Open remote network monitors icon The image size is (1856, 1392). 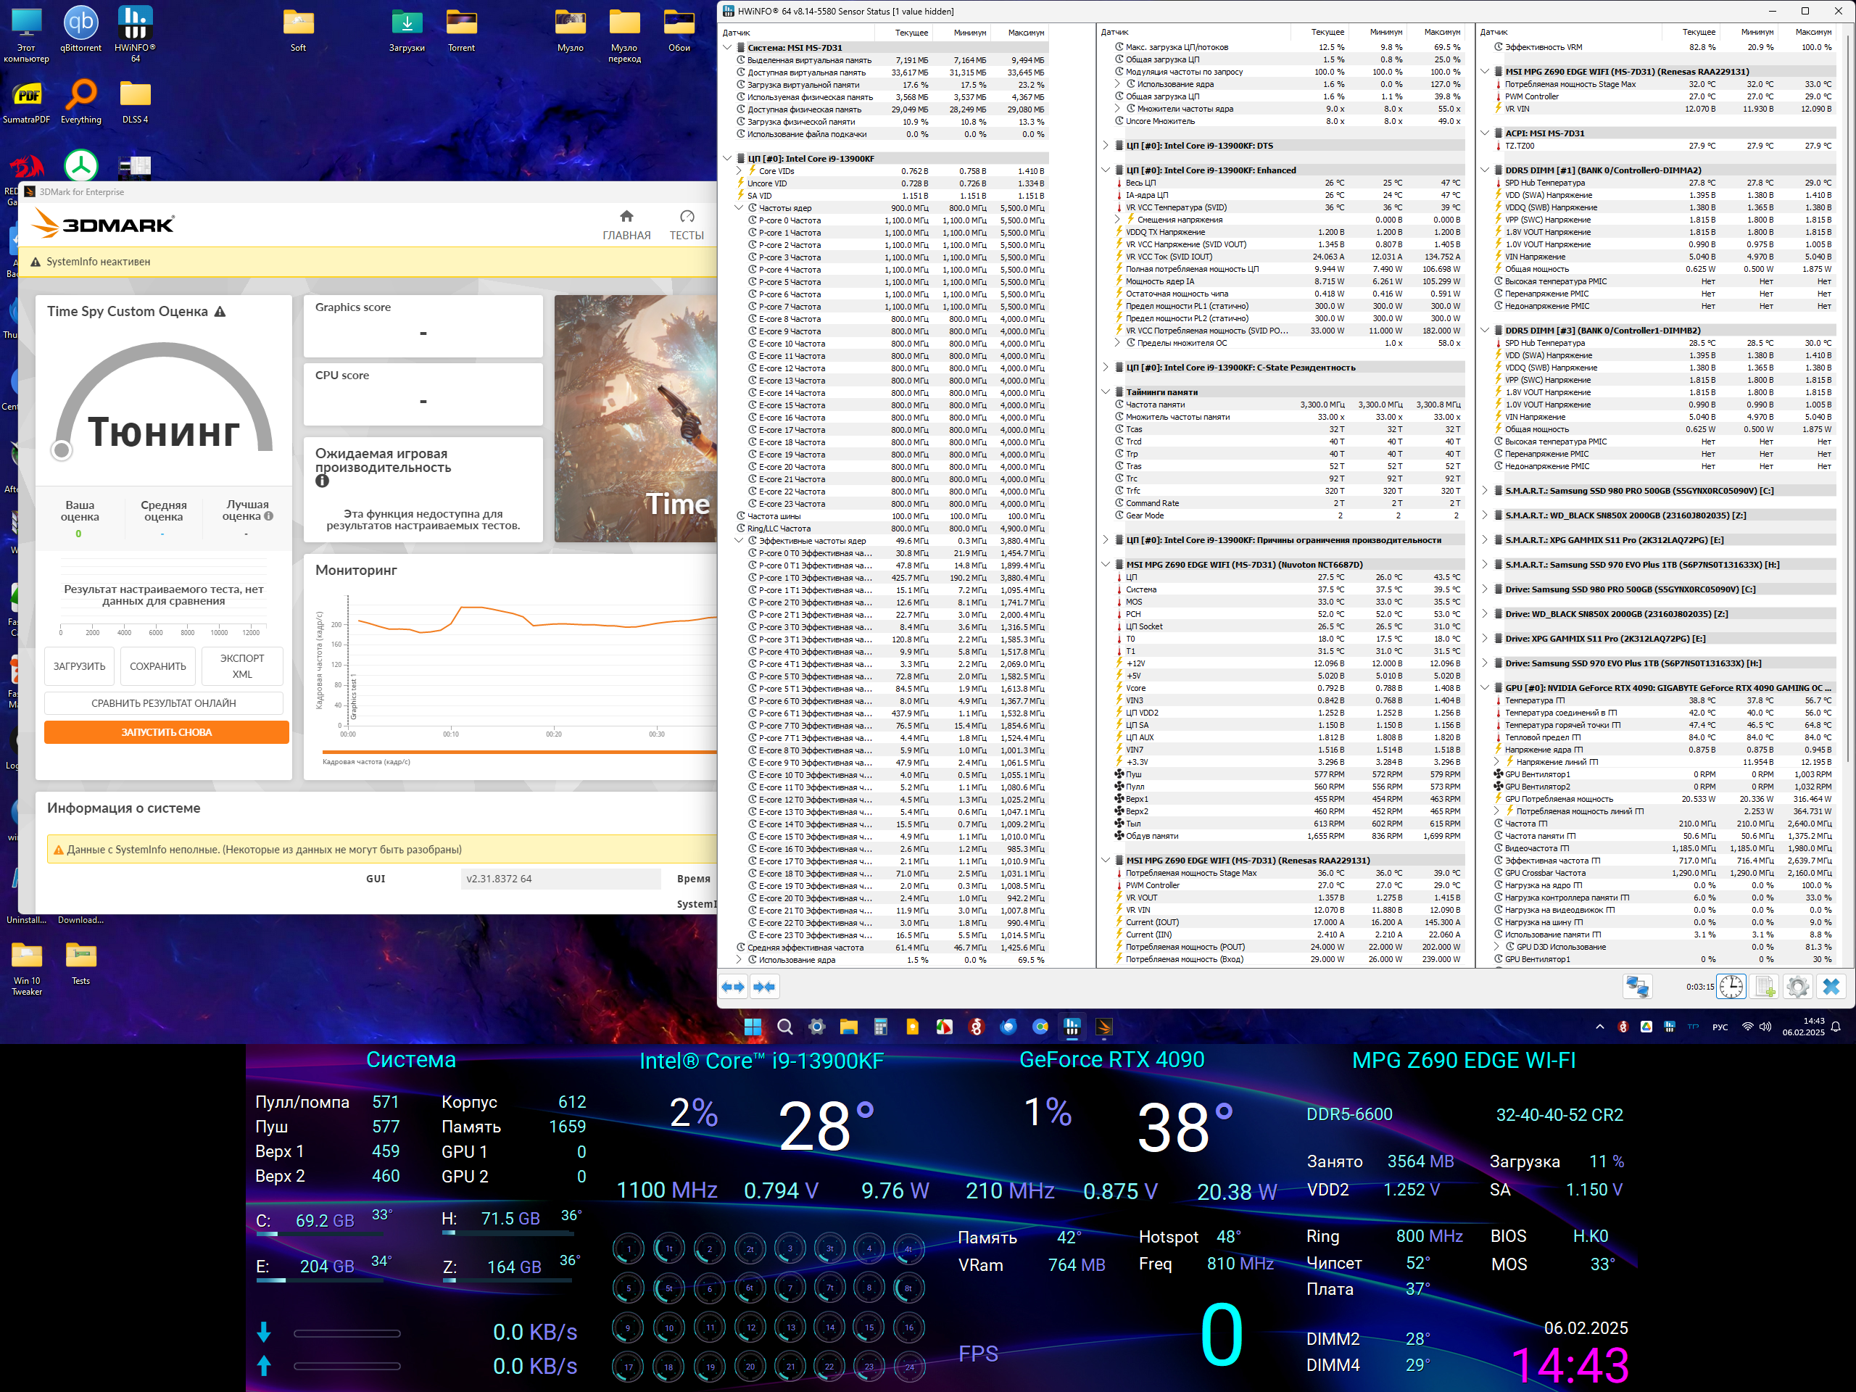coord(1636,987)
